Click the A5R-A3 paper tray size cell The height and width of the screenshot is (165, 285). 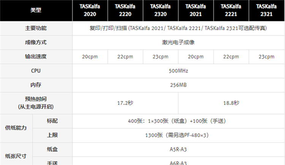coord(178,149)
